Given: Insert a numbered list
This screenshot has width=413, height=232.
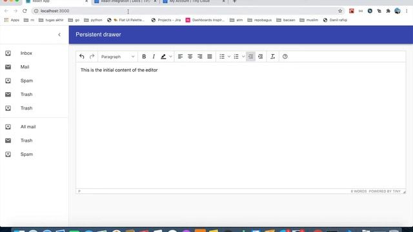Looking at the screenshot, I should pyautogui.click(x=236, y=57).
